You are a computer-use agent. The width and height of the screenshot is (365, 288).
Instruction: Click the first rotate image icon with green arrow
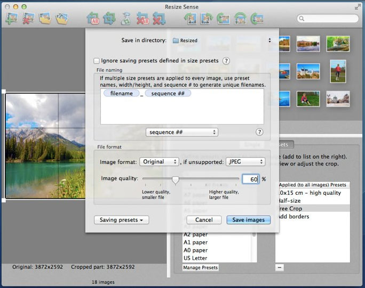pos(190,19)
